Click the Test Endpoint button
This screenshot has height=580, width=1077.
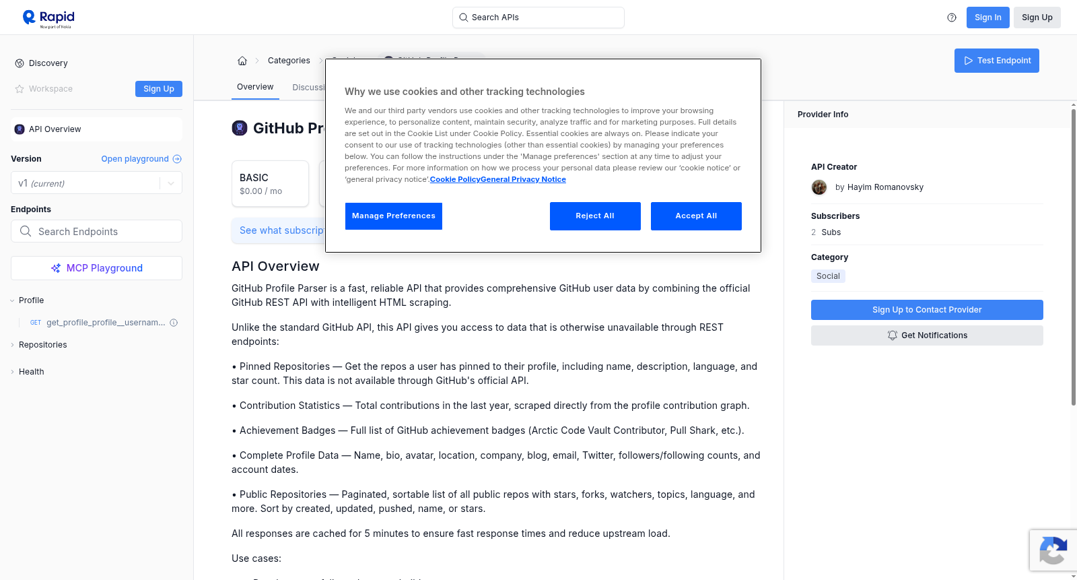(x=996, y=61)
